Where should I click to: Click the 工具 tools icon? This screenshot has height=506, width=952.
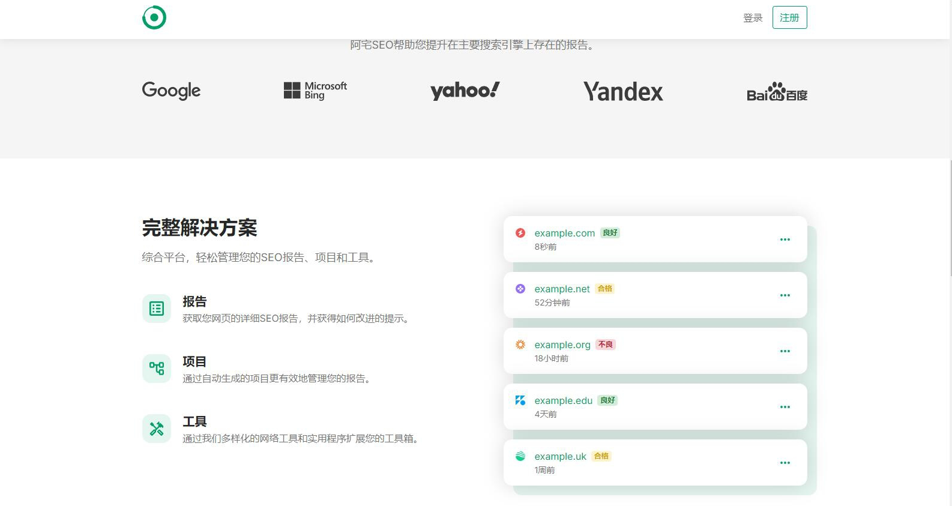pyautogui.click(x=157, y=429)
